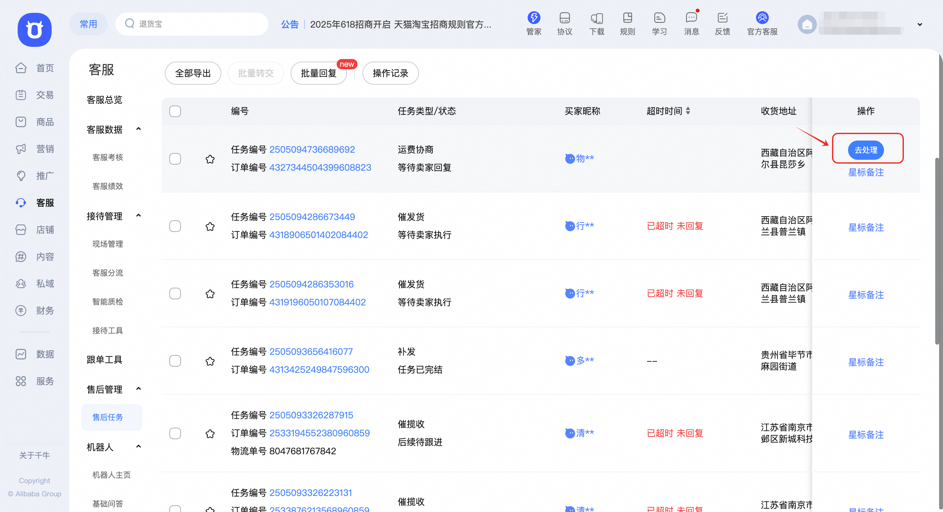Screen dimensions: 943x512
Task: Open the 下载 download icon
Action: (x=597, y=23)
